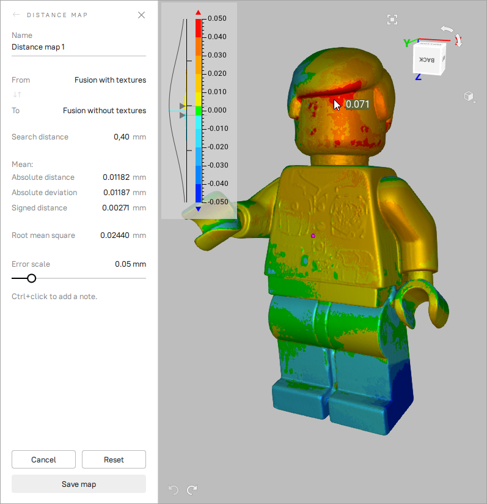Image resolution: width=487 pixels, height=504 pixels.
Task: Click the Name label
Action: (22, 35)
